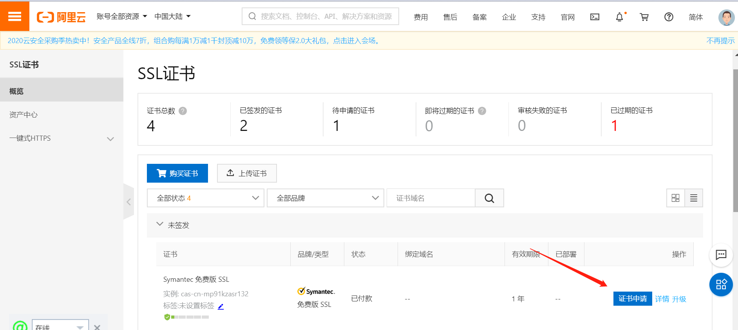Click the 升级 link

tap(679, 299)
